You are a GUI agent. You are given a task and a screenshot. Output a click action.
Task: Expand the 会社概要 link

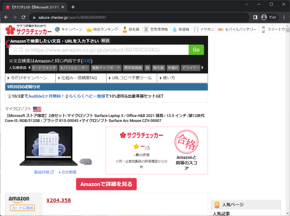pos(68,172)
